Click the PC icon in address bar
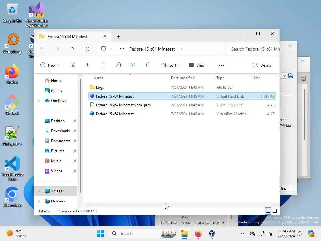Viewport: 321px width, 241px height. coord(103,49)
